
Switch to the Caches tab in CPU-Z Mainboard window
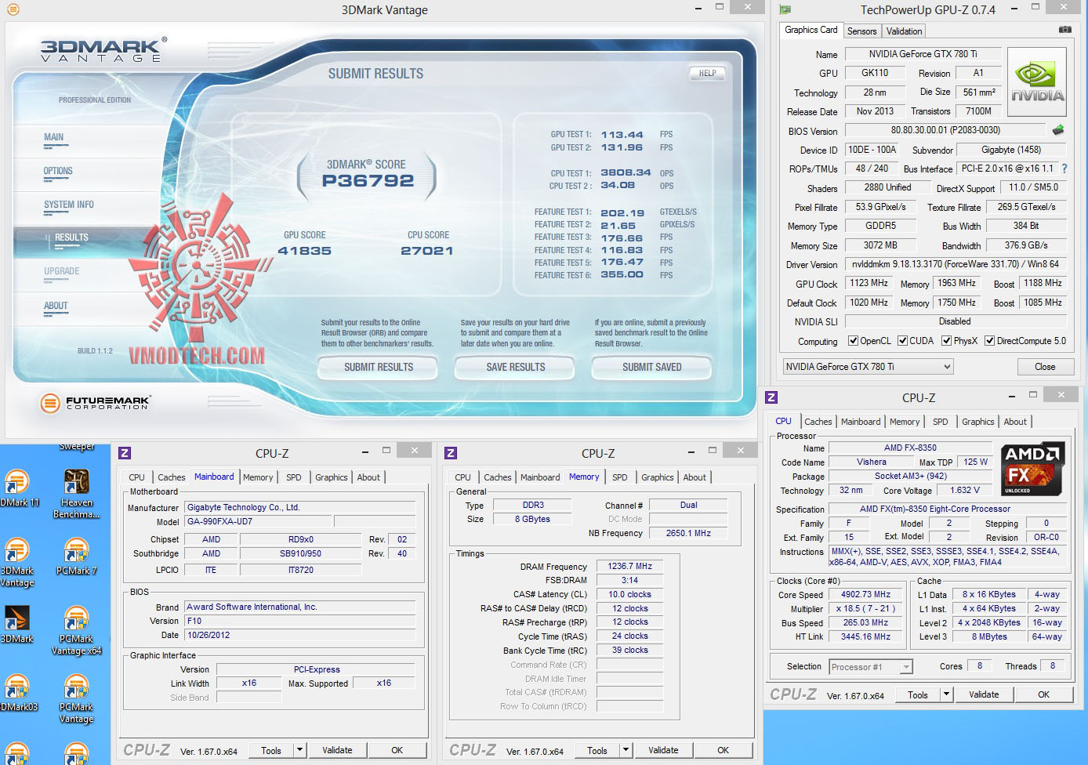[172, 477]
